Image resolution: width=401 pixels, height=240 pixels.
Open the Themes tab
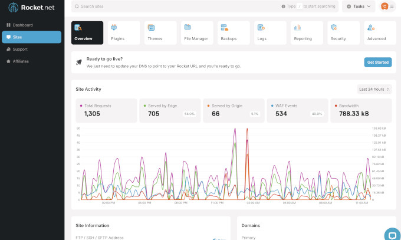(x=160, y=33)
